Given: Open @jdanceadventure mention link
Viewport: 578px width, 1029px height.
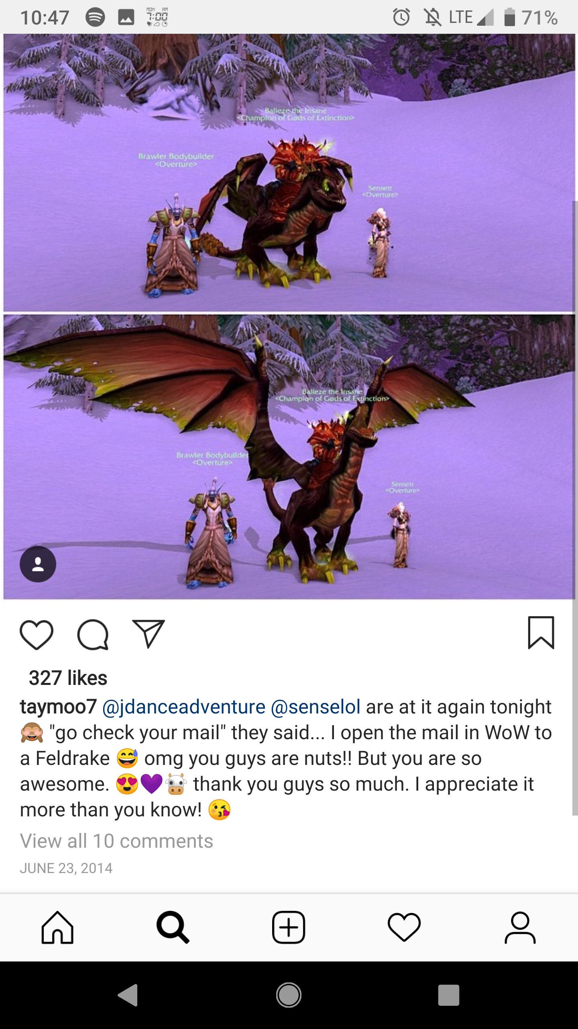Looking at the screenshot, I should point(184,707).
